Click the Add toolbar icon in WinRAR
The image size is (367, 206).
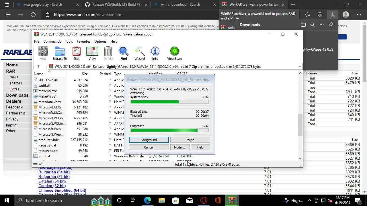pos(43,54)
